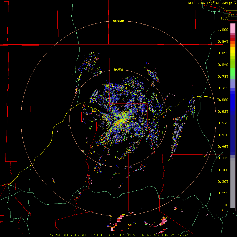Click the 0.5 DEG elevation text
Screen dimensions: 237x237
click(127, 235)
